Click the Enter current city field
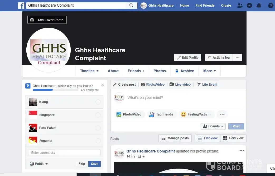The width and height of the screenshot is (275, 176). click(x=65, y=153)
